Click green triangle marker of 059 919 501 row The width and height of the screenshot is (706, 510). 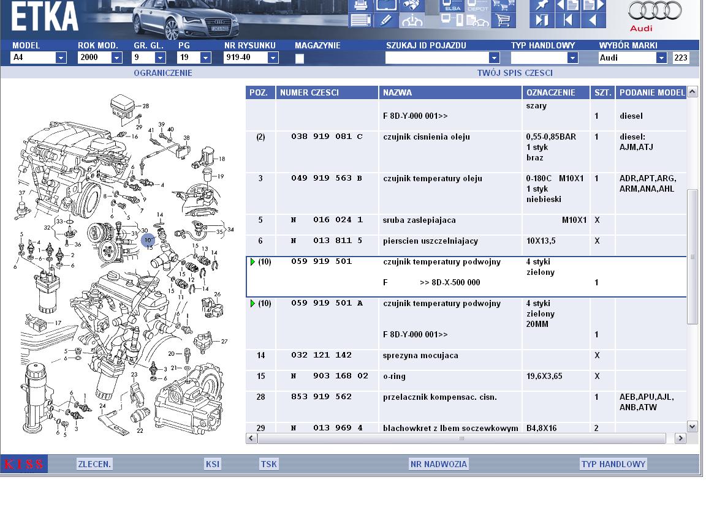point(252,262)
